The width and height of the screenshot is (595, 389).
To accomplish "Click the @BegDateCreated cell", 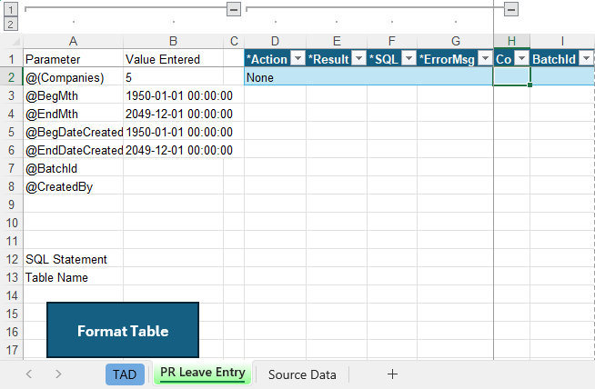I will click(x=73, y=132).
